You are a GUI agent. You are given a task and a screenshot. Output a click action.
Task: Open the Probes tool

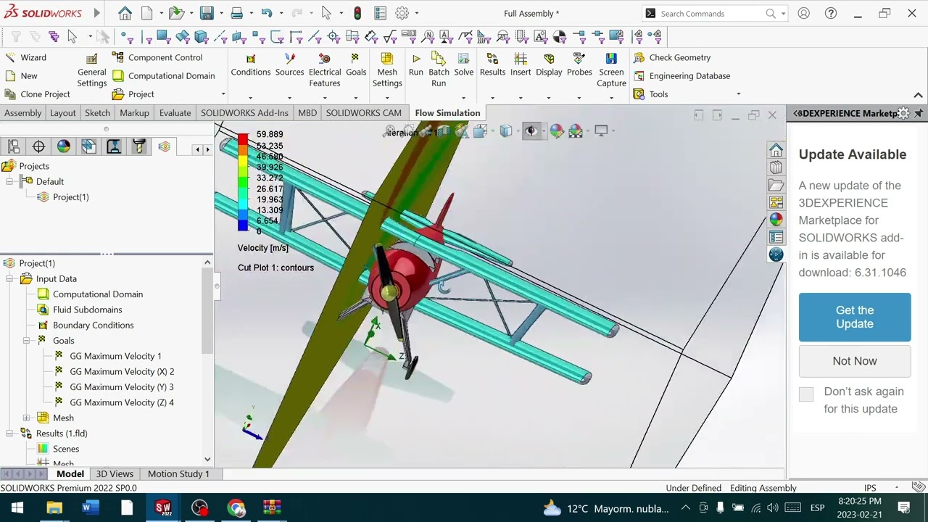[579, 65]
